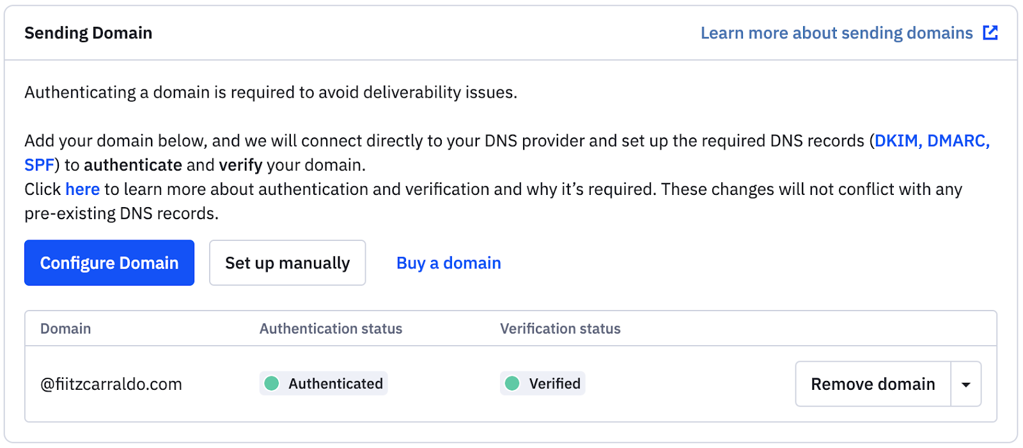
Task: Open the DKIM link
Action: coord(895,141)
